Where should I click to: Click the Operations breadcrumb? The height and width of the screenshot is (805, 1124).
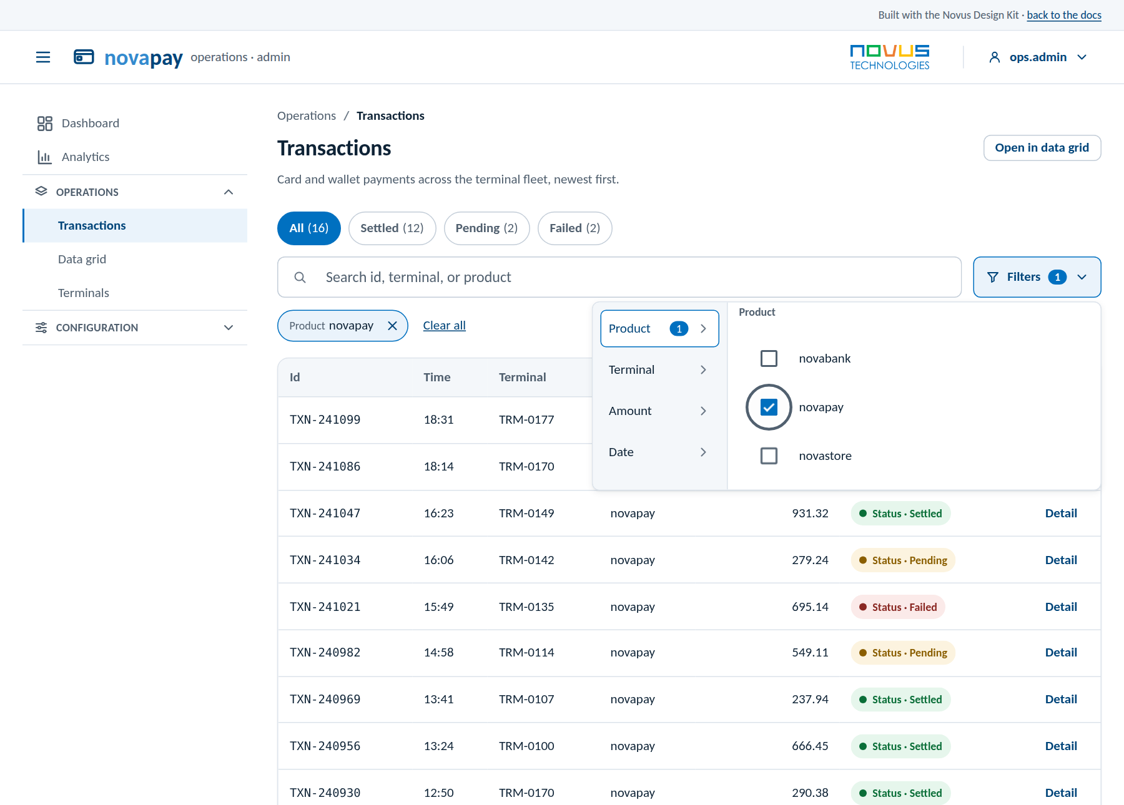tap(307, 116)
